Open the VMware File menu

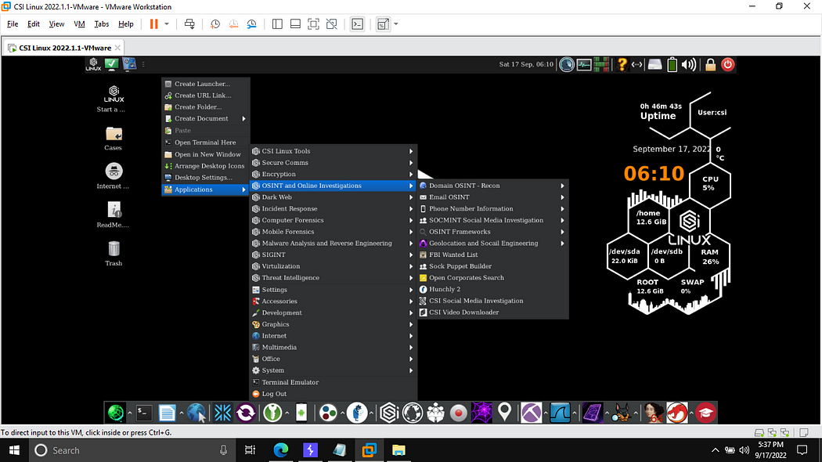click(13, 24)
